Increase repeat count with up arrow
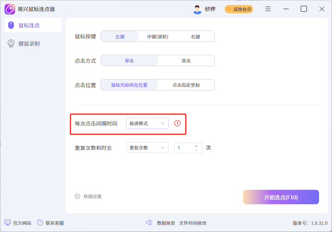This screenshot has width=332, height=232. (196, 146)
